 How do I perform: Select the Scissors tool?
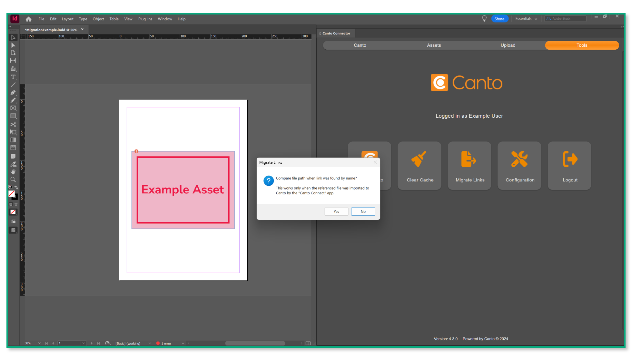13,124
